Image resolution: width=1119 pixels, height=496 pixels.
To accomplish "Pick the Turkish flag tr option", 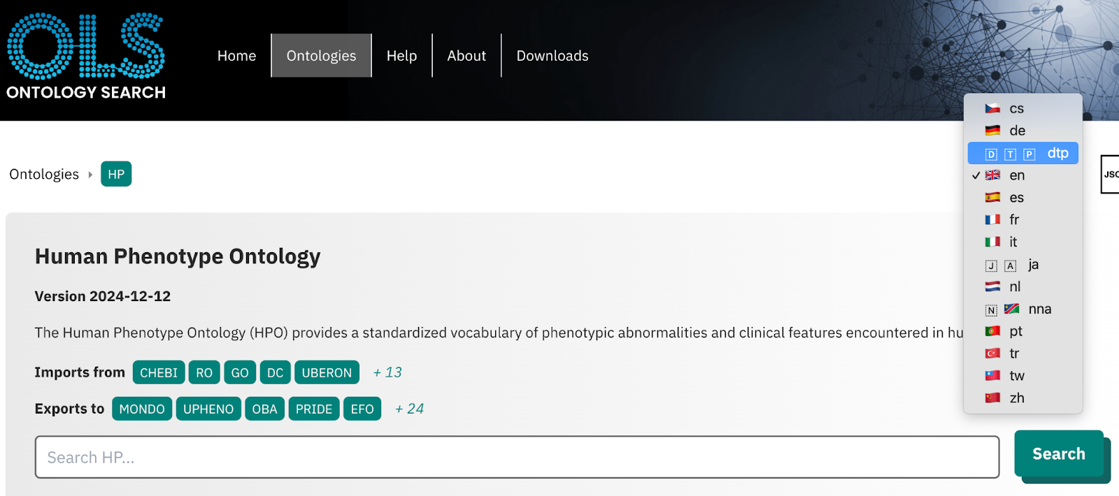I will (x=1022, y=353).
